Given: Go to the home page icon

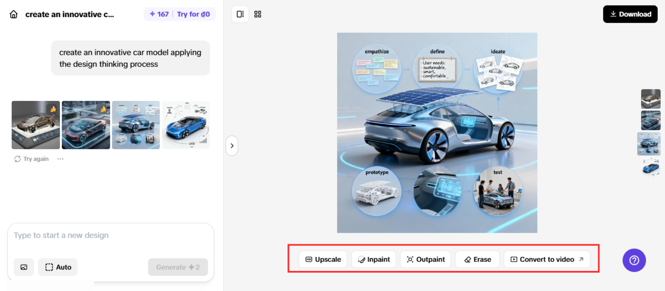Looking at the screenshot, I should point(14,14).
